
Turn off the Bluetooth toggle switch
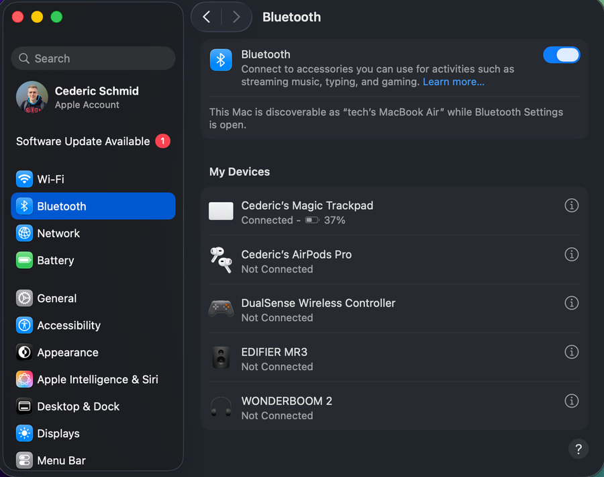coord(561,55)
